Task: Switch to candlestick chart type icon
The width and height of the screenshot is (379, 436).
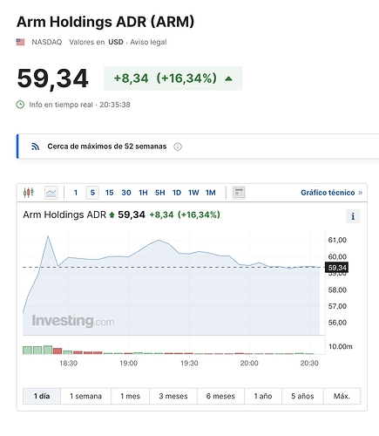Action: [x=29, y=193]
